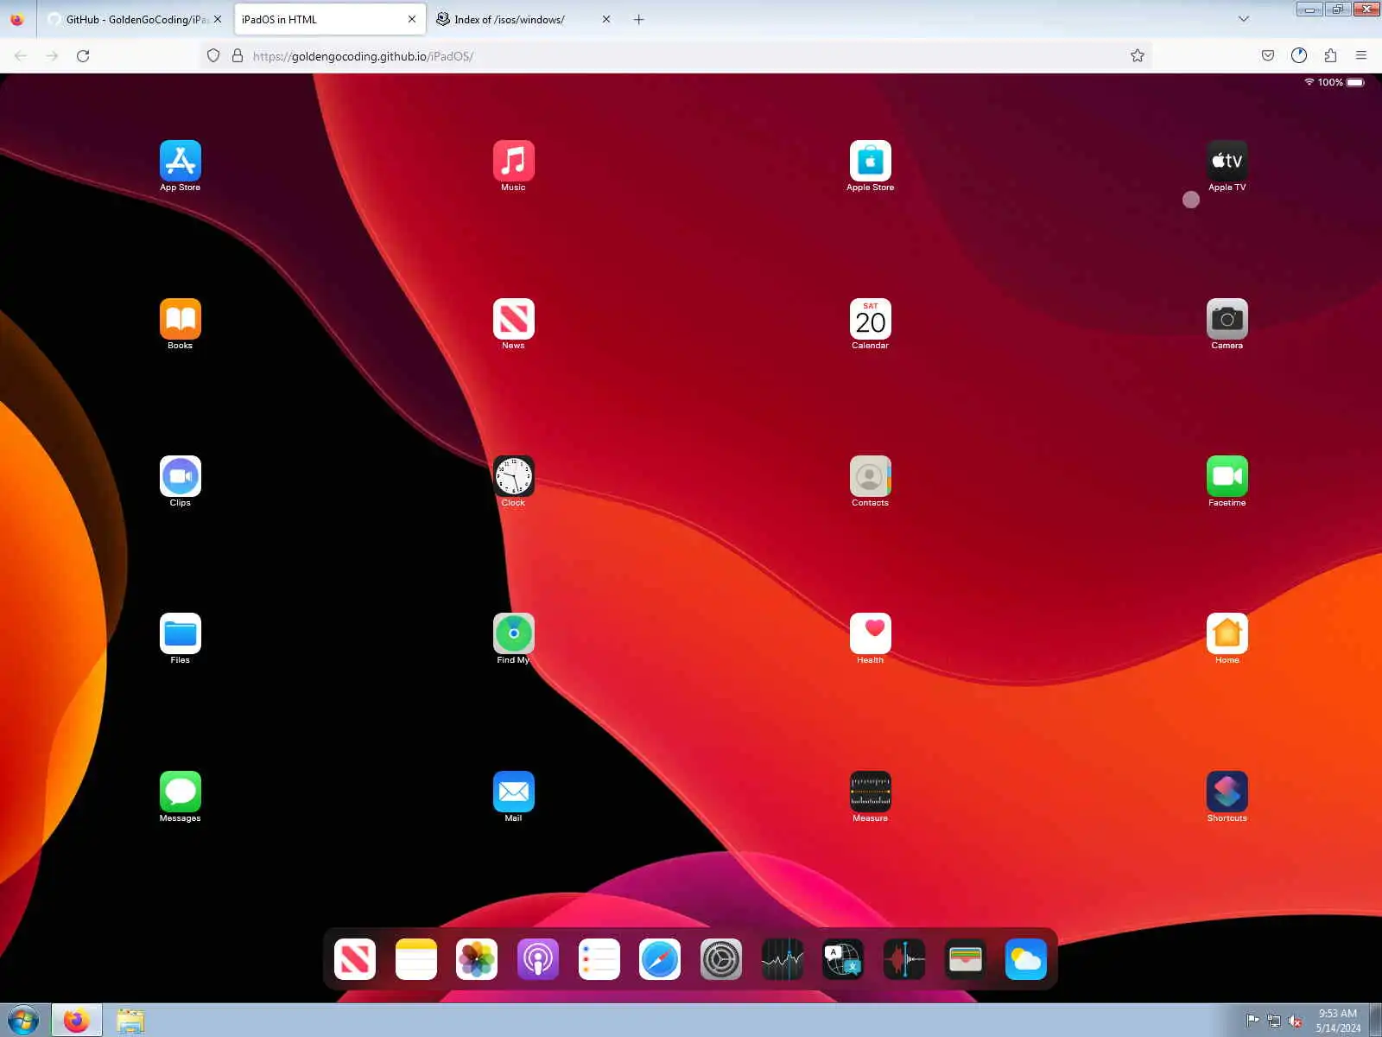The height and width of the screenshot is (1037, 1382).
Task: Open the Files app
Action: pyautogui.click(x=181, y=633)
